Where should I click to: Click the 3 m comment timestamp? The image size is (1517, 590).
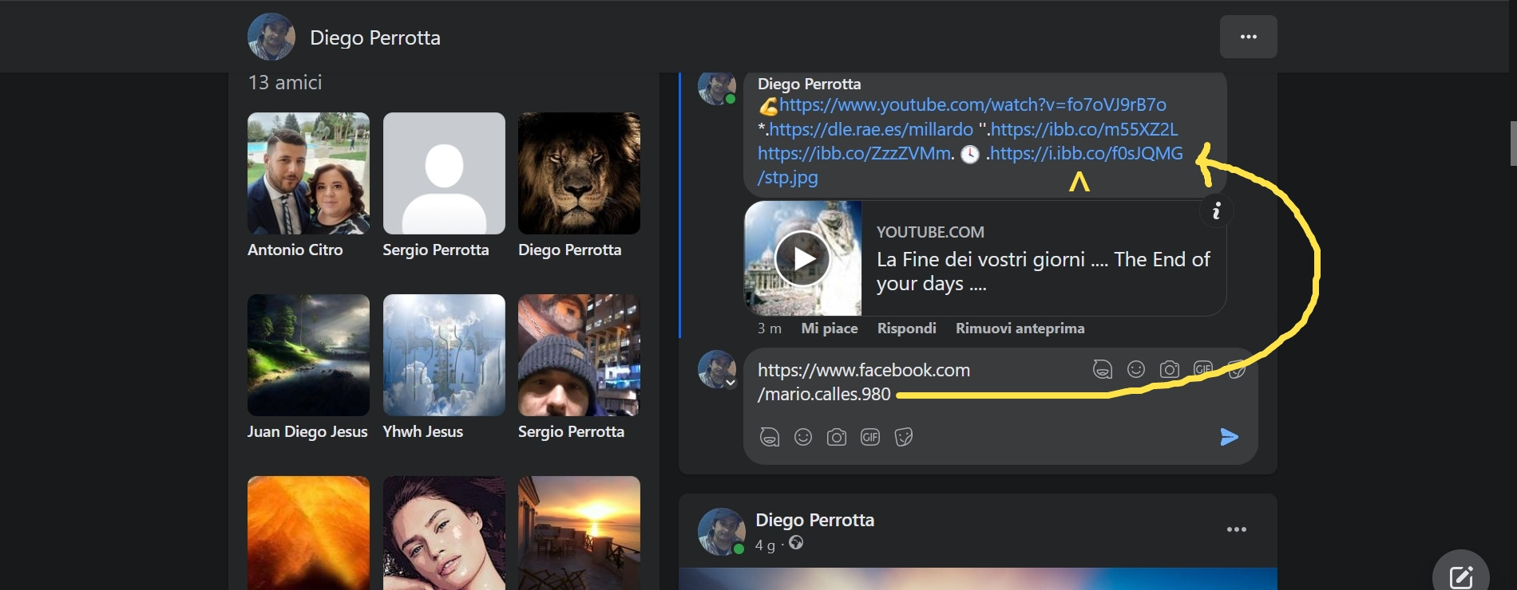770,328
